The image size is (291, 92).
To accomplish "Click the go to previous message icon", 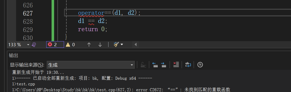I will [155, 65].
